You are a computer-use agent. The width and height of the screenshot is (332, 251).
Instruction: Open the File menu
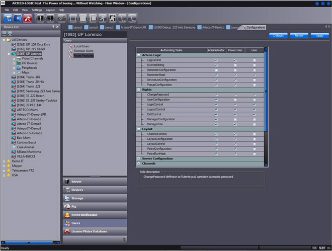(x=7, y=10)
